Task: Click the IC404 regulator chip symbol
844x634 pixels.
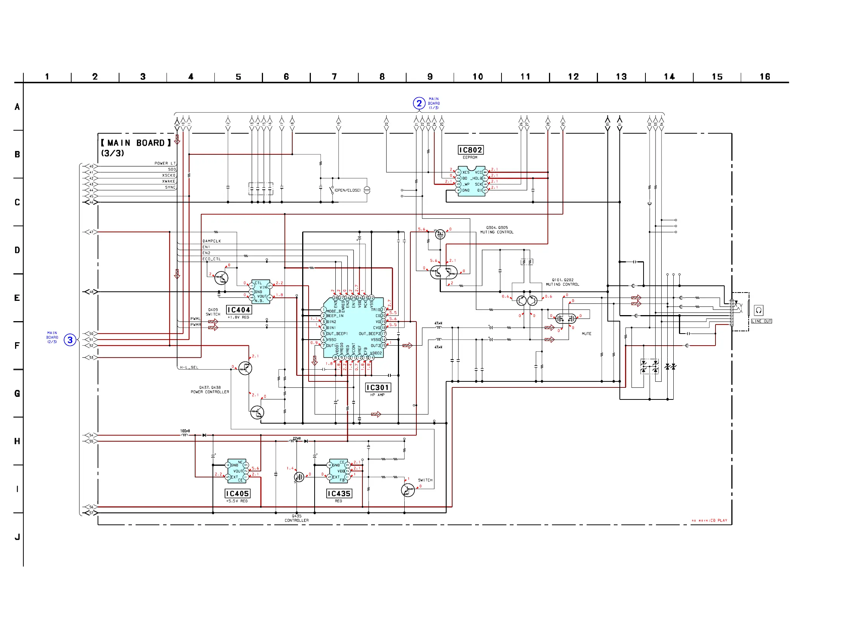Action: [261, 292]
